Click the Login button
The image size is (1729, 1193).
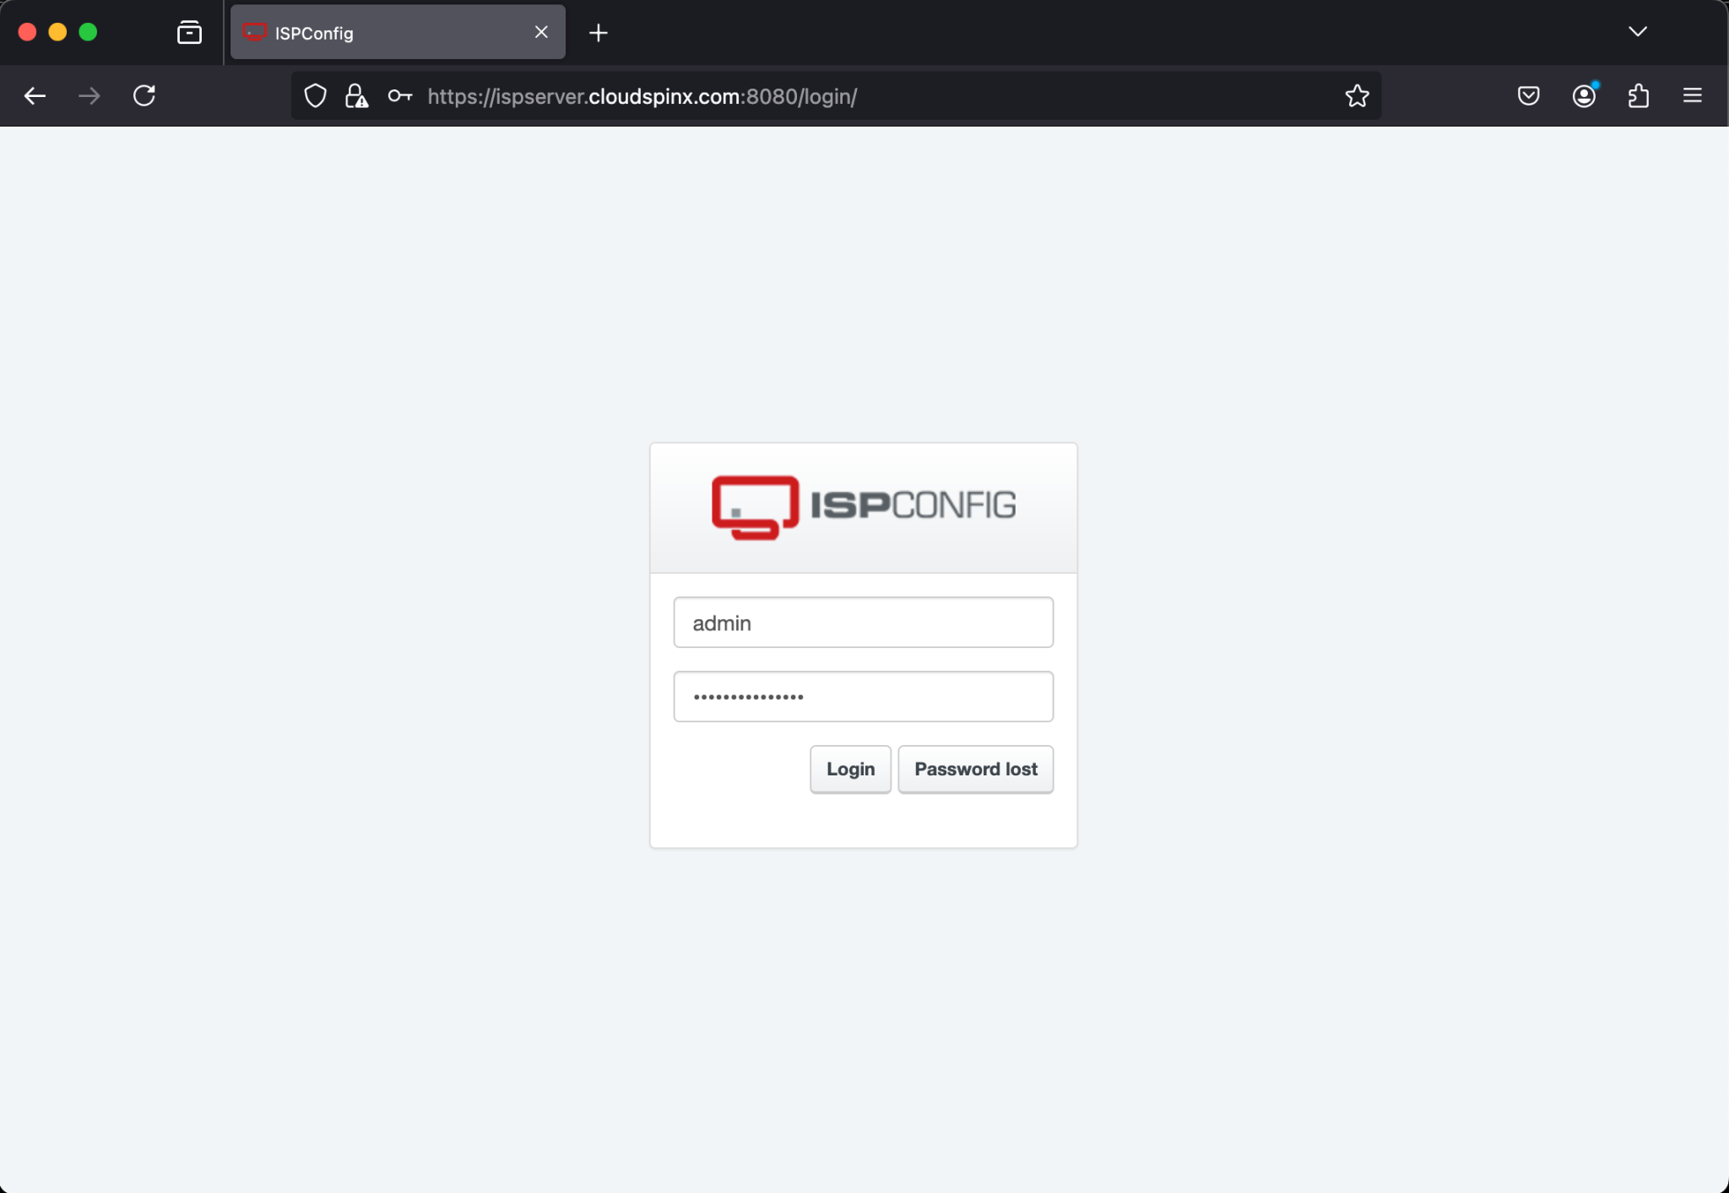pyautogui.click(x=849, y=769)
